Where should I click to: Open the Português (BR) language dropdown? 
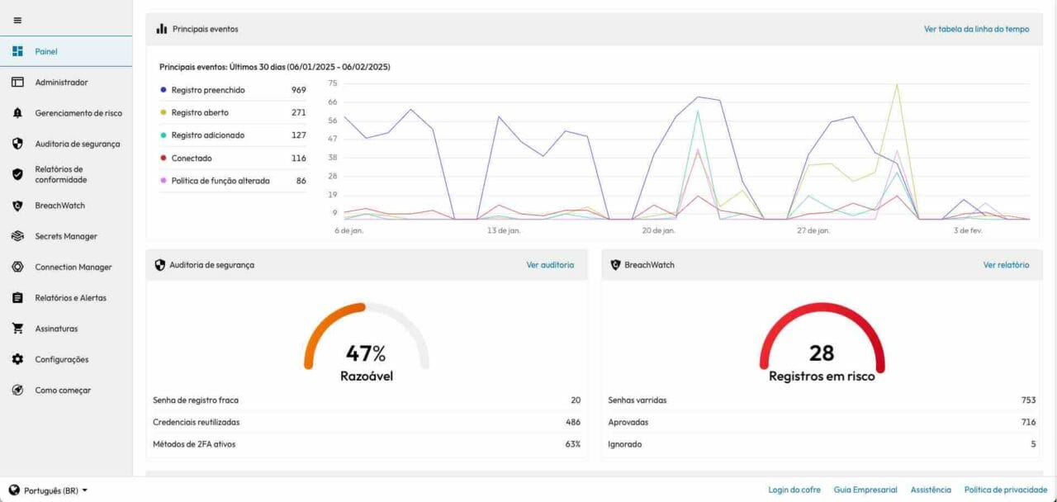[49, 490]
